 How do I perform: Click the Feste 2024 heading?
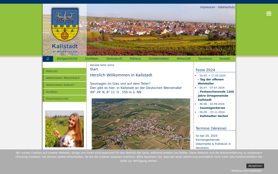(205, 70)
